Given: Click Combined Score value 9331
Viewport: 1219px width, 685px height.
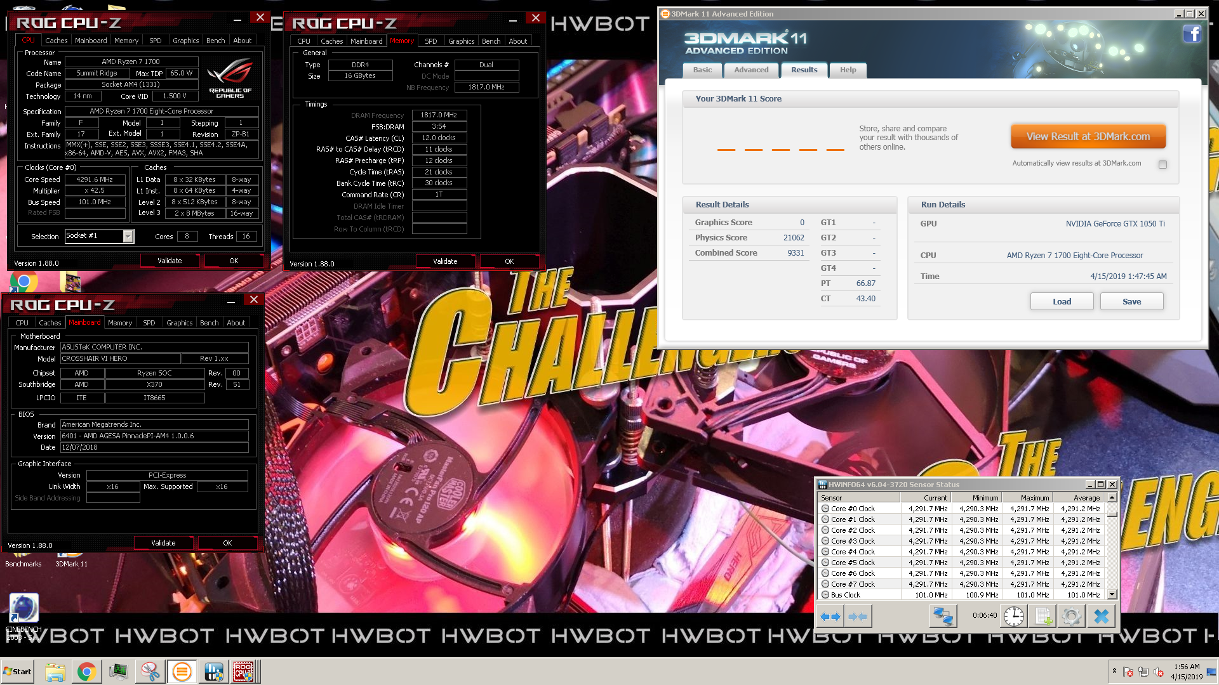Looking at the screenshot, I should click(x=796, y=253).
